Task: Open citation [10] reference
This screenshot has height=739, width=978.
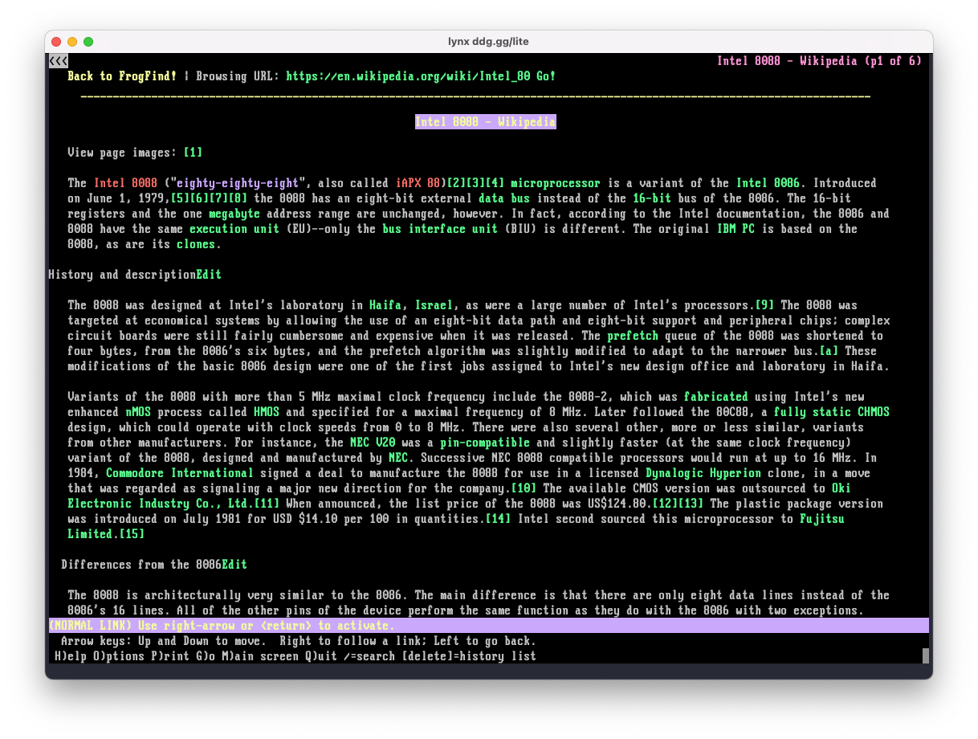Action: [x=524, y=488]
